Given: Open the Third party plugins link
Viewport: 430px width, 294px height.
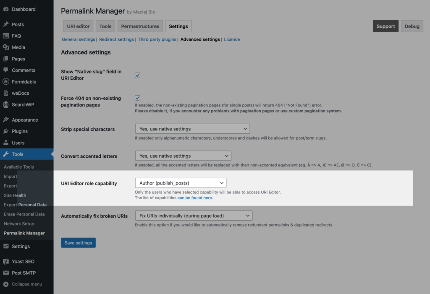Looking at the screenshot, I should pos(157,39).
